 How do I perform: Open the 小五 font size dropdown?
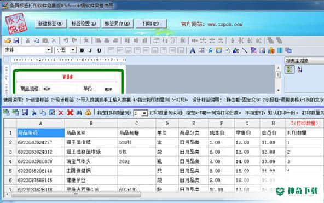coord(73,50)
